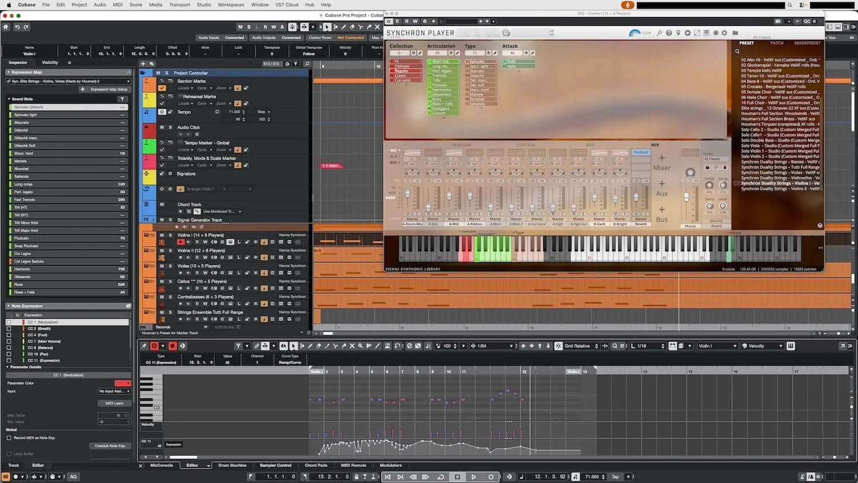This screenshot has height=483, width=858.
Task: Open the MIXERPRESET tab in Synchron Player
Action: (807, 43)
